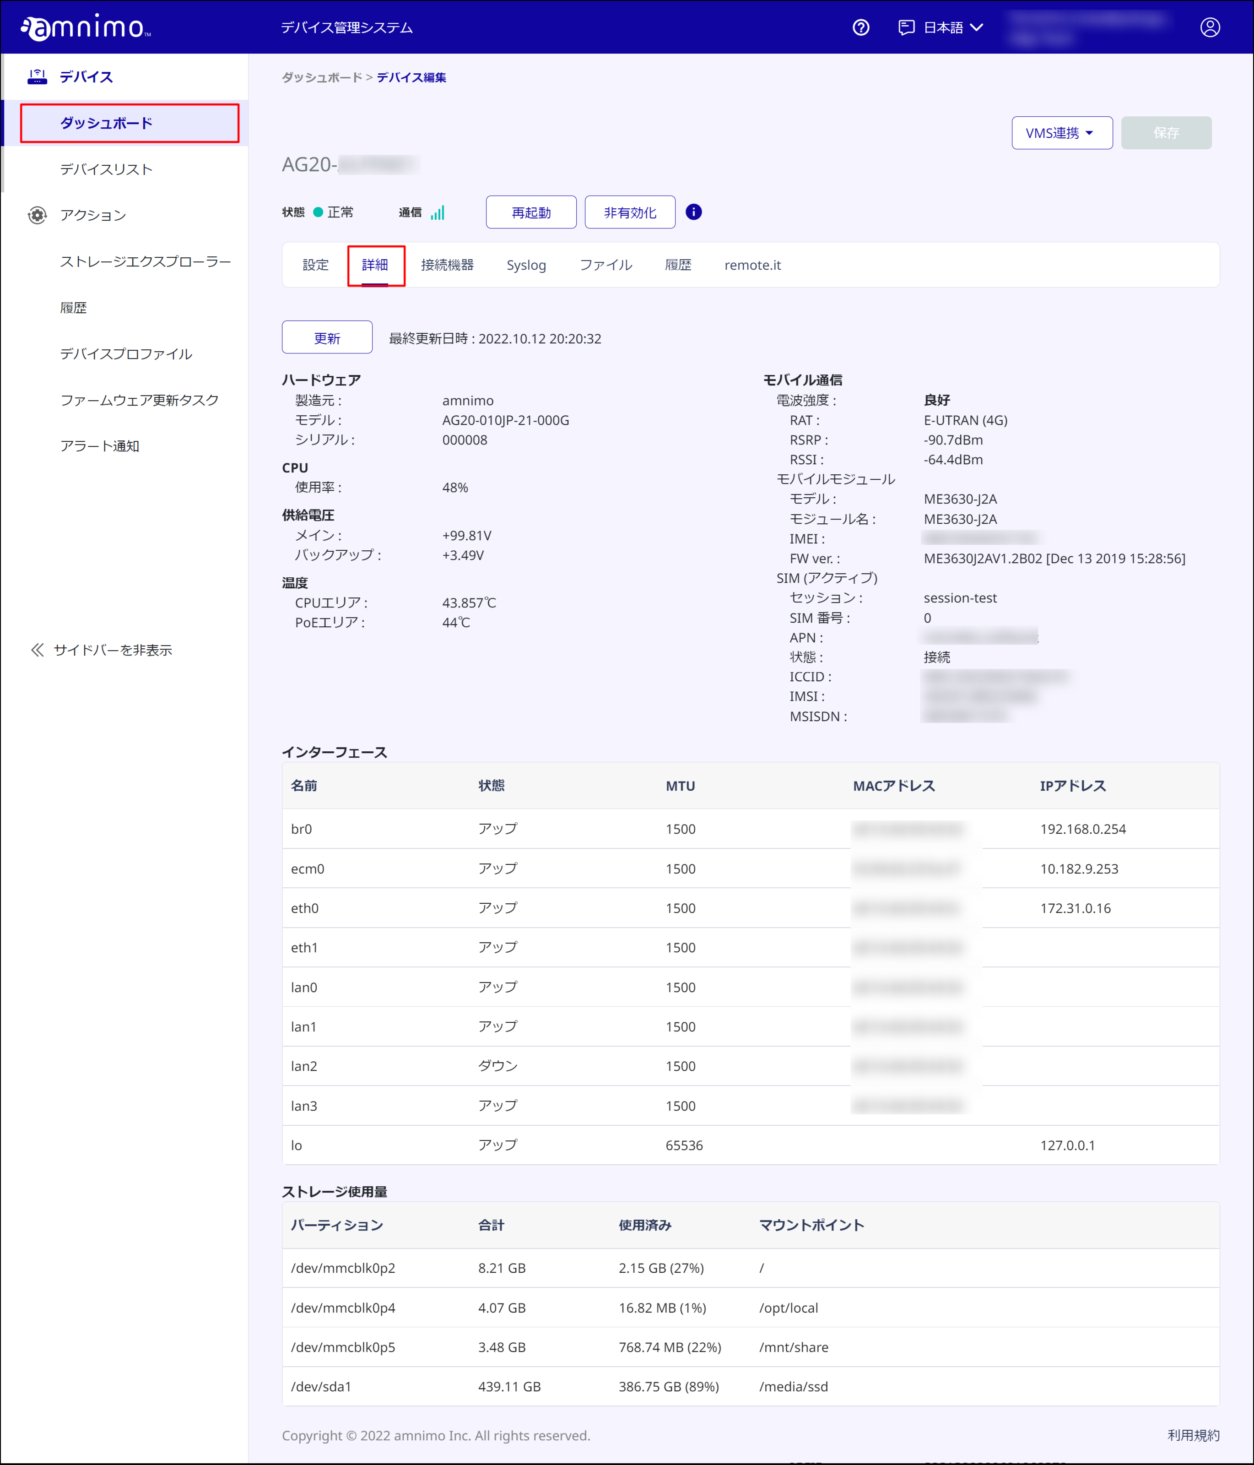Click the br0 interface row name

click(301, 829)
